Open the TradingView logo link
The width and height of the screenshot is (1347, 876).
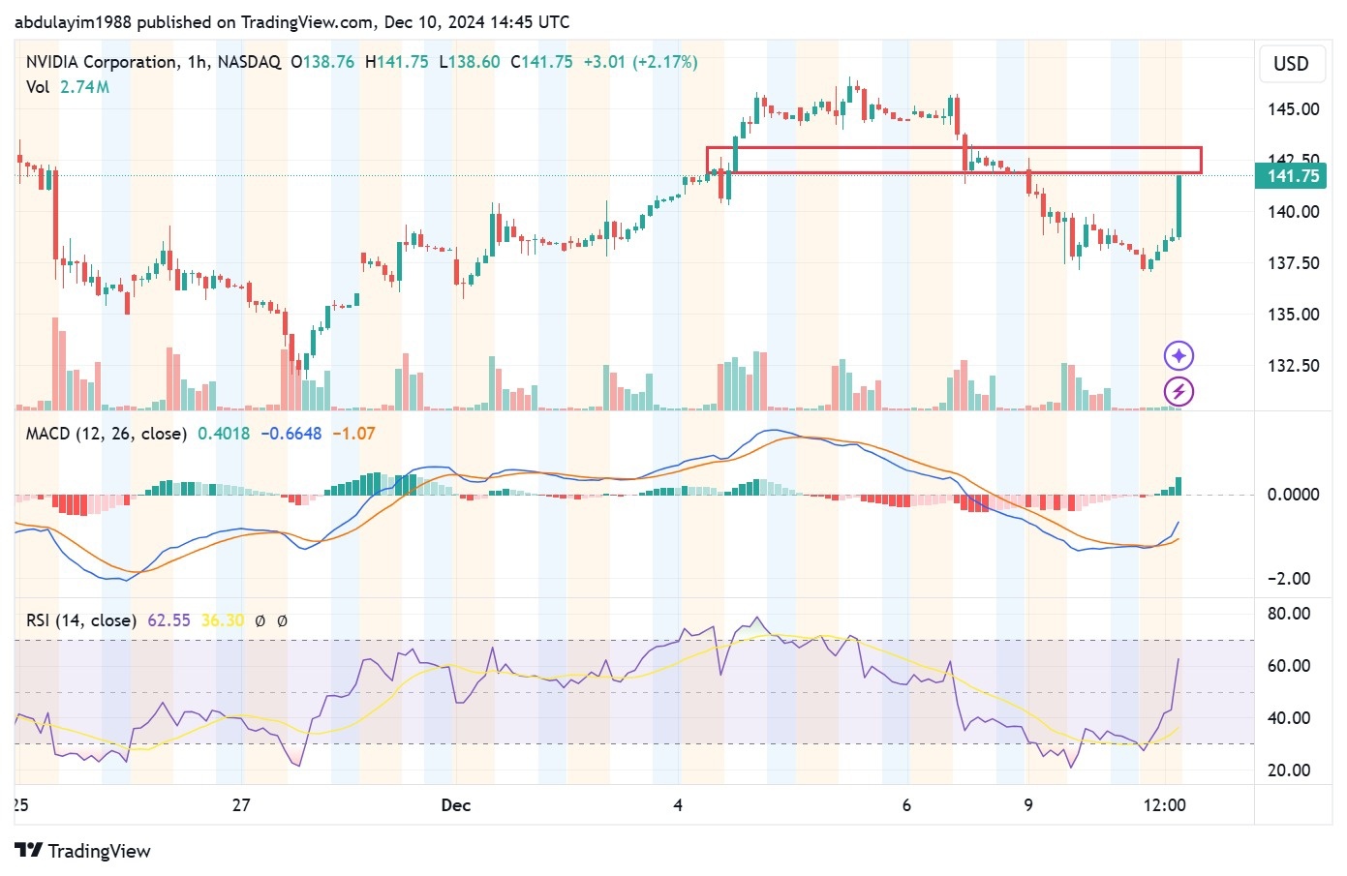click(x=83, y=851)
